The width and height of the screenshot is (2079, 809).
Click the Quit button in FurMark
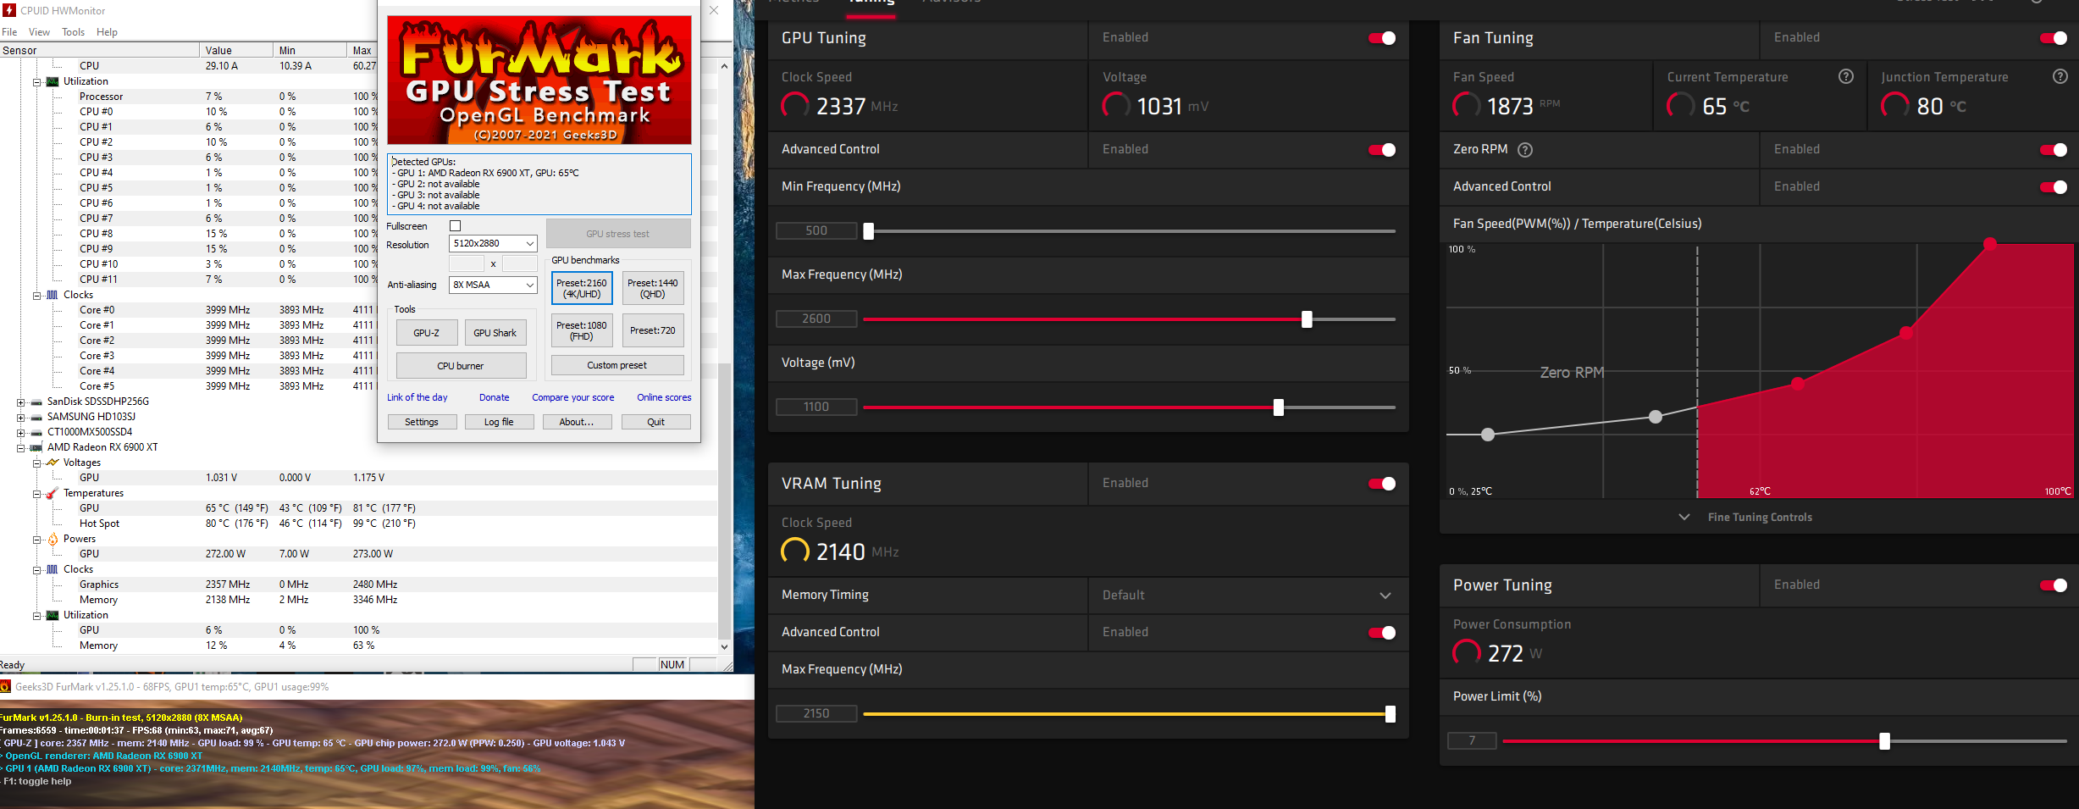(x=656, y=422)
